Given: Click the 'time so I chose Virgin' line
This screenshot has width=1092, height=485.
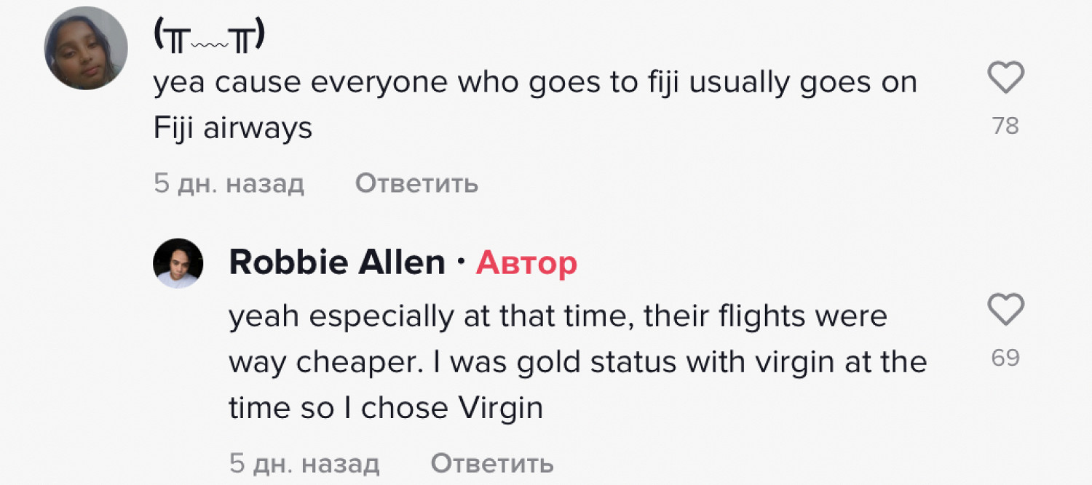Looking at the screenshot, I should (386, 408).
